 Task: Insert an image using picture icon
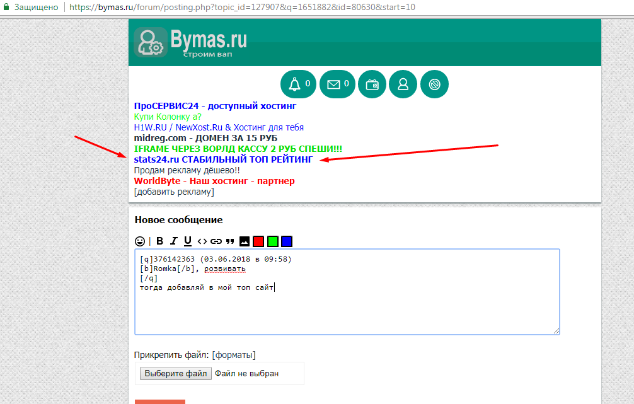click(x=245, y=241)
